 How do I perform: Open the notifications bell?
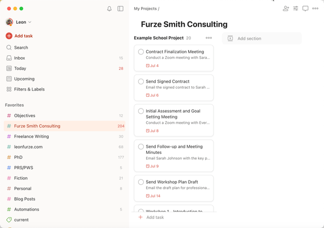[x=109, y=8]
